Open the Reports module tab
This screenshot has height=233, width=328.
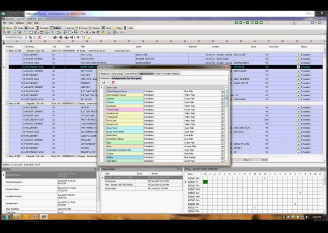pyautogui.click(x=95, y=28)
